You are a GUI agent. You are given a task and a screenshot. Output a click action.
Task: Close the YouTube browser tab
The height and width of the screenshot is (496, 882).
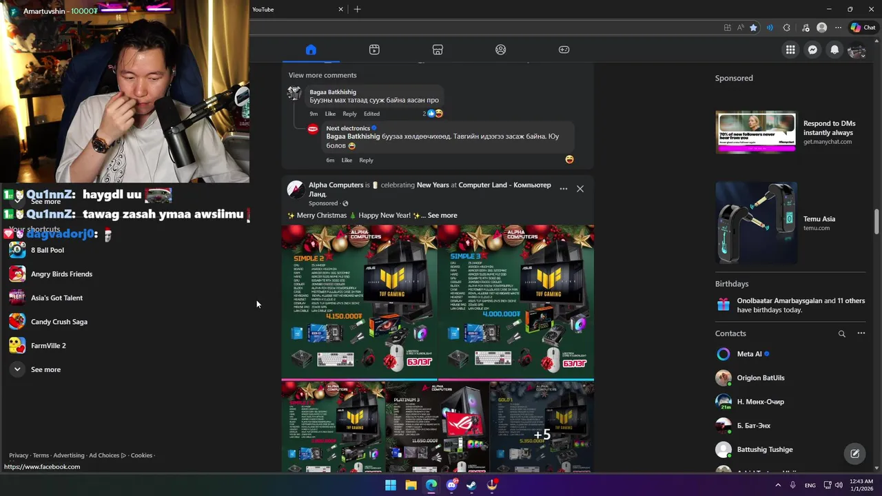[340, 10]
